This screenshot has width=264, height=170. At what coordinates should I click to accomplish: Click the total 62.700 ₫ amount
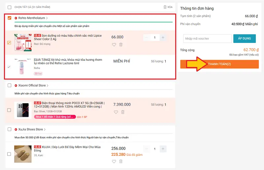[x=251, y=50]
